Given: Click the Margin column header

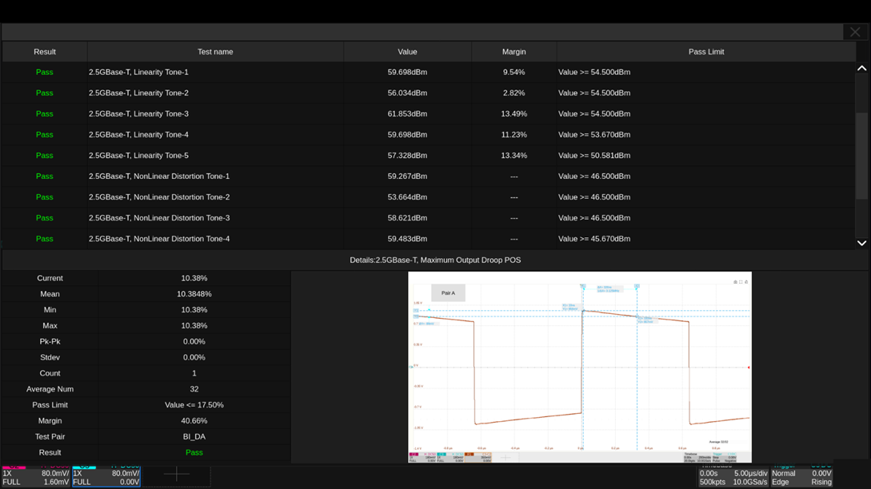Looking at the screenshot, I should point(513,52).
